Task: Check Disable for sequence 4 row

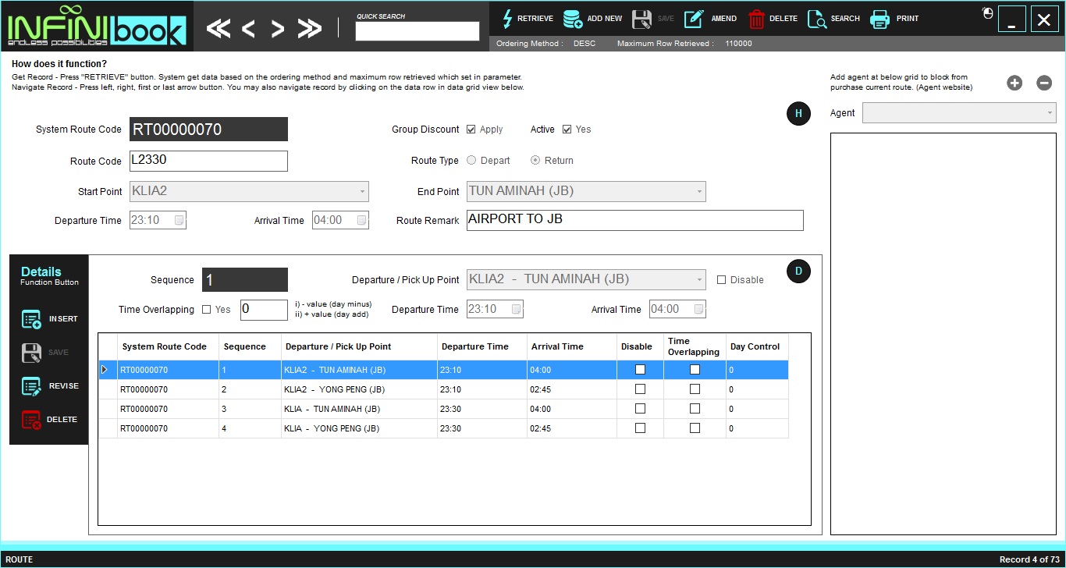Action: click(640, 428)
